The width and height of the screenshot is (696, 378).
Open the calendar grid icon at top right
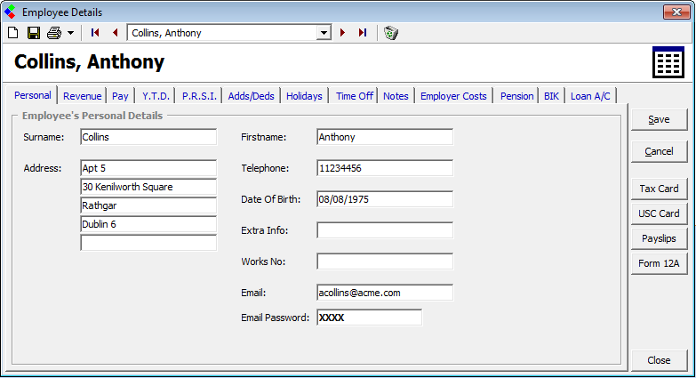coord(667,63)
